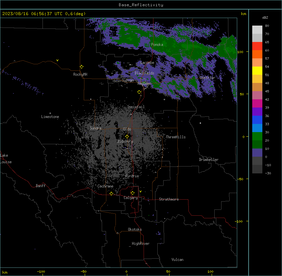The width and height of the screenshot is (282, 276).
Task: Click the dBZ legend heading
Action: (265, 17)
